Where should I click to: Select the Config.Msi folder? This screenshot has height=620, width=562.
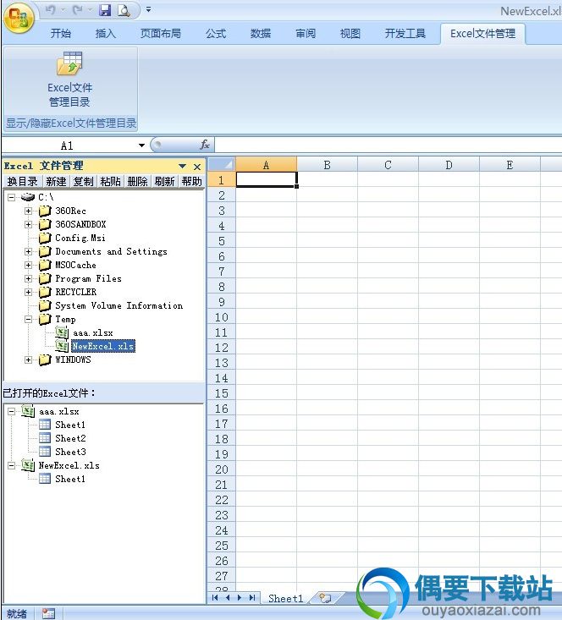point(80,238)
